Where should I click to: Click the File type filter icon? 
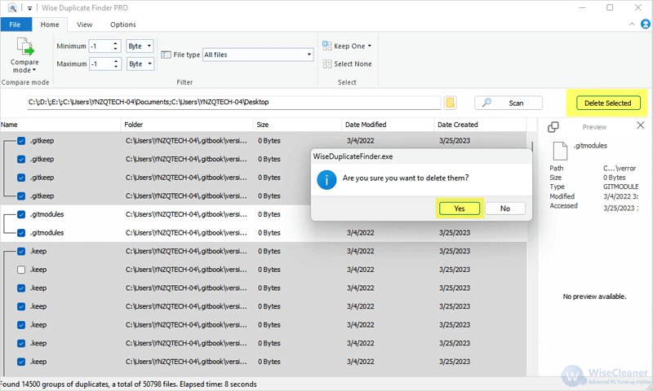(x=166, y=55)
